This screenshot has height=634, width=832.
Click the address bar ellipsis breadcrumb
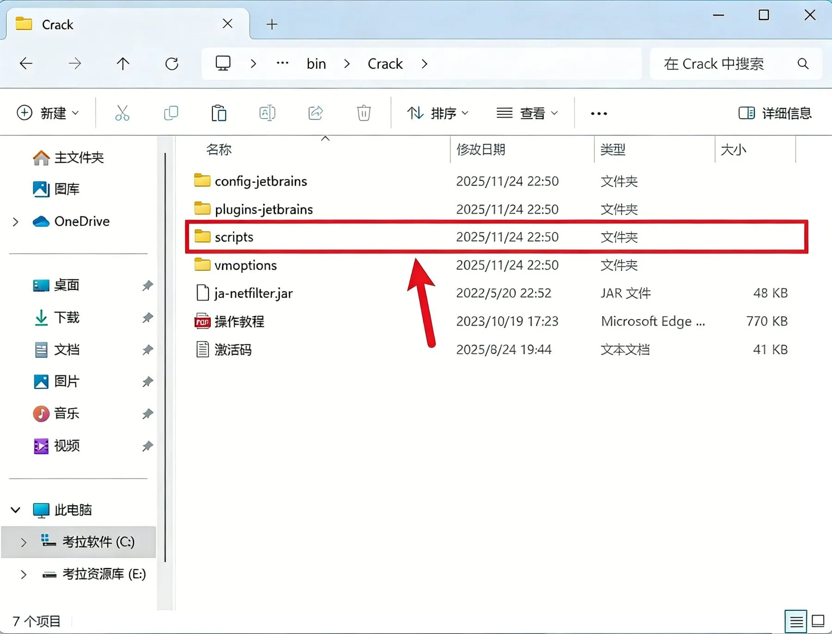point(282,63)
